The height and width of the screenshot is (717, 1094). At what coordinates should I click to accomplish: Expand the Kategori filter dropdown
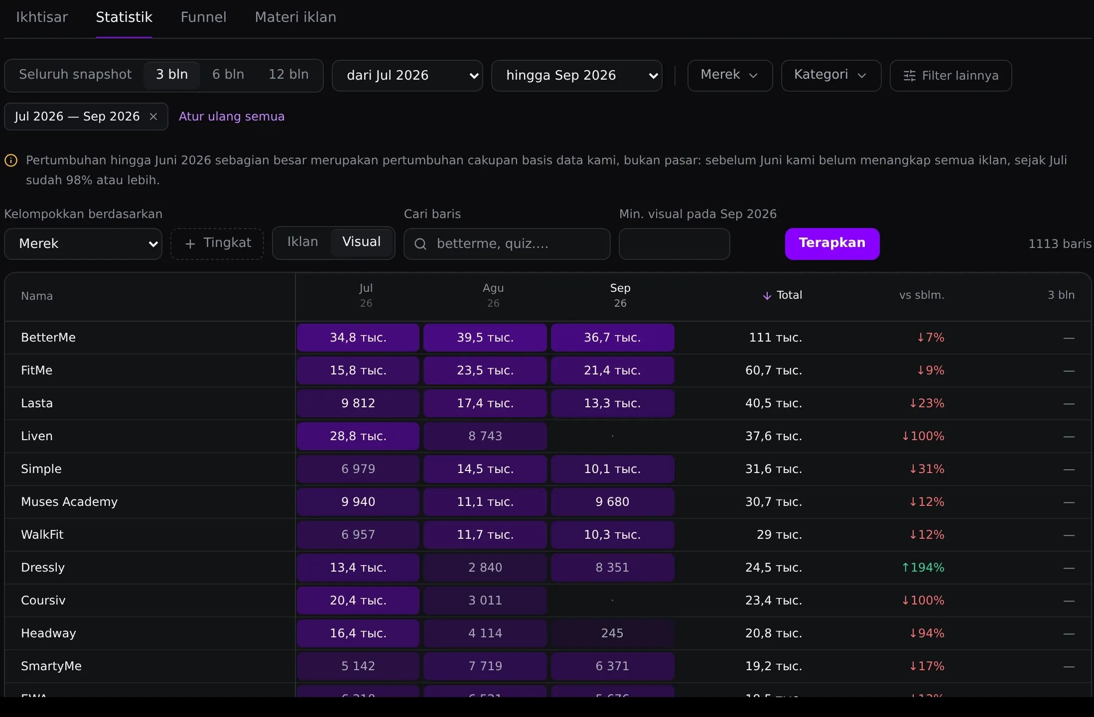[x=831, y=76]
